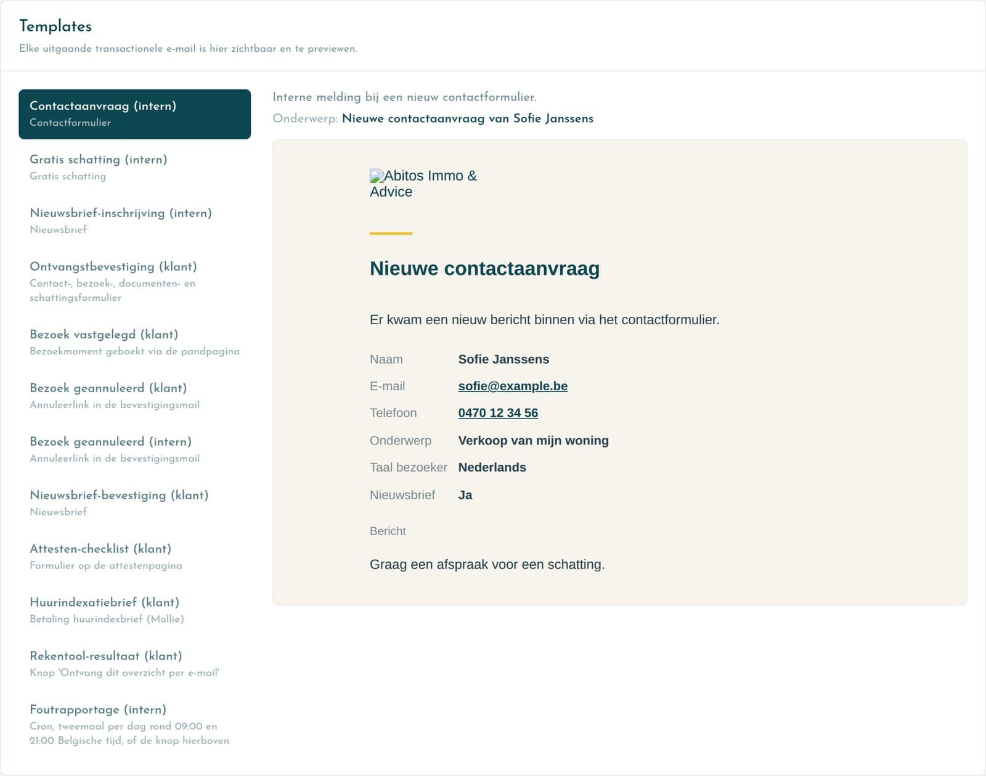Click the message 'Graag een afspraak voor een schatting.'

click(x=487, y=565)
